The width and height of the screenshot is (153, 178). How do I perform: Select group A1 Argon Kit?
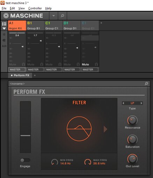pyautogui.click(x=17, y=26)
